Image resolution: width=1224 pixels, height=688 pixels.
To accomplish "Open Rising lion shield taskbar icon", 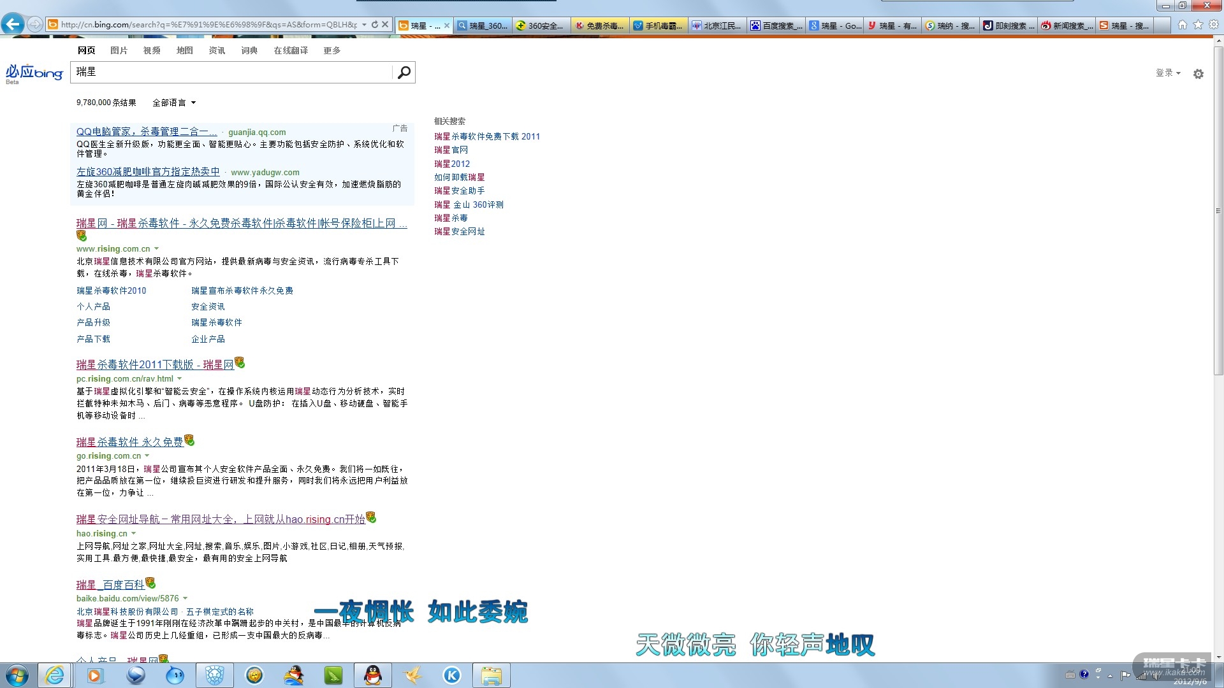I will (214, 675).
